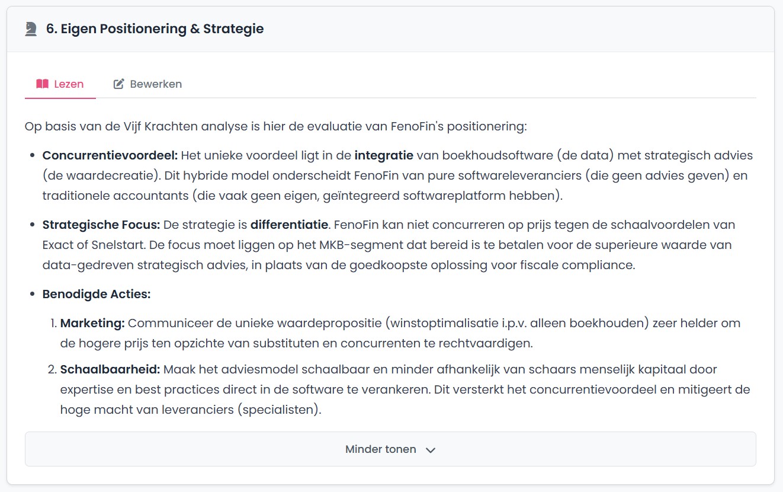
Task: Click the open book icon on the Lezen tab
Action: pyautogui.click(x=42, y=84)
